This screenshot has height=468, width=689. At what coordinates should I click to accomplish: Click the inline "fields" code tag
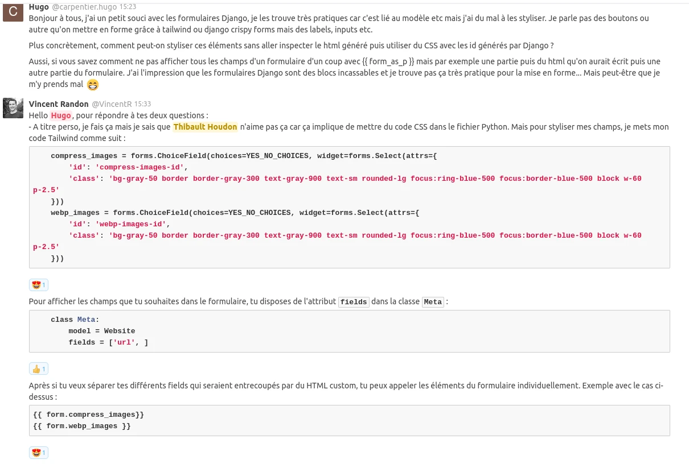[x=354, y=302]
